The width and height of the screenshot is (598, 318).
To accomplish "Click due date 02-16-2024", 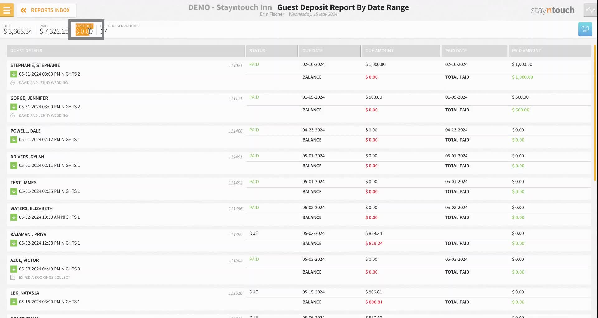I will [313, 64].
